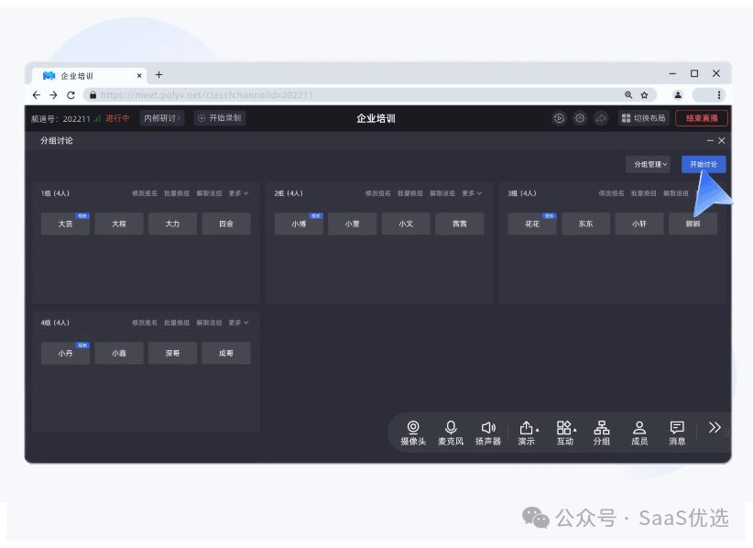Open 更多 dropdown for group 1组
Viewport: 753px width, 548px height.
238,193
